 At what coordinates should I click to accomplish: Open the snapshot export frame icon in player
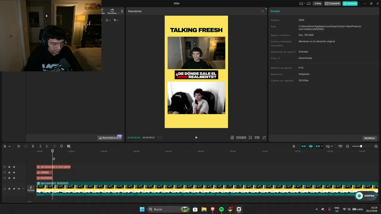tap(232, 138)
